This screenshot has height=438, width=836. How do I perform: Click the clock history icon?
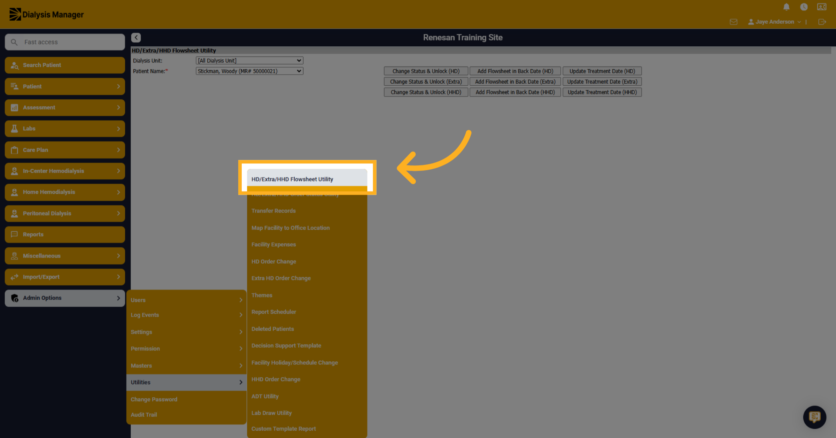tap(804, 7)
